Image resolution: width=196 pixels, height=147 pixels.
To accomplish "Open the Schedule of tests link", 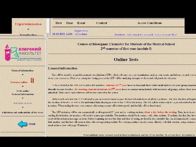I will 23,103.
